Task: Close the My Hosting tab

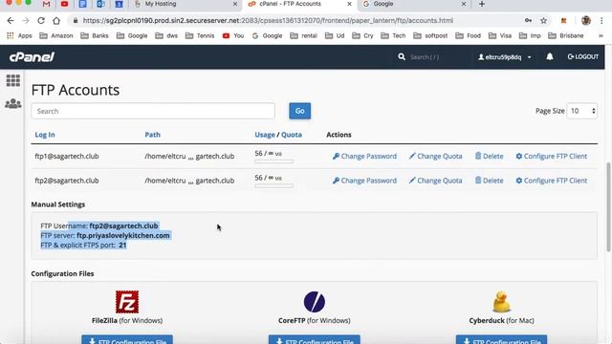Action: 235,4
